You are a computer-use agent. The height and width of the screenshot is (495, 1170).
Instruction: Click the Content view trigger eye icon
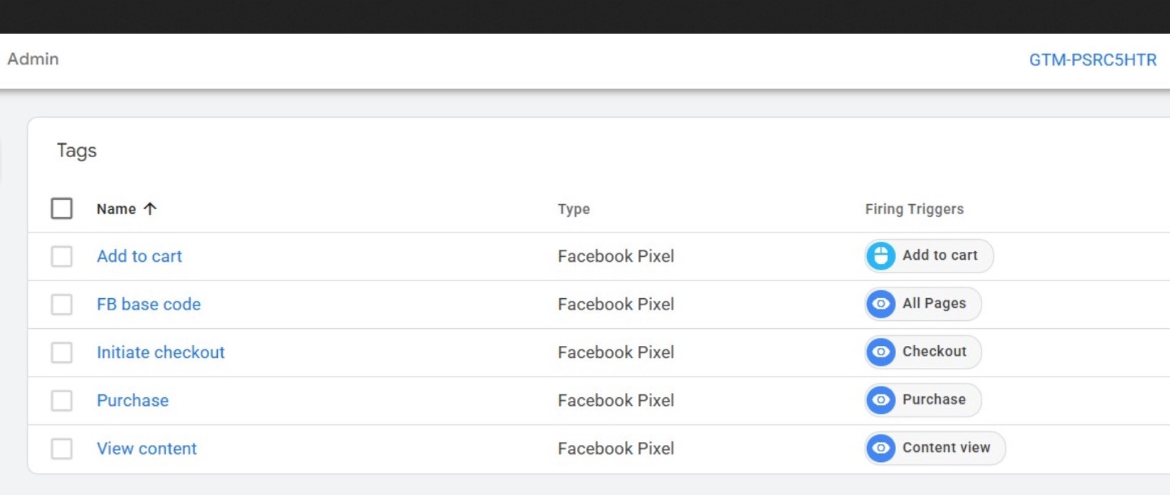(881, 448)
